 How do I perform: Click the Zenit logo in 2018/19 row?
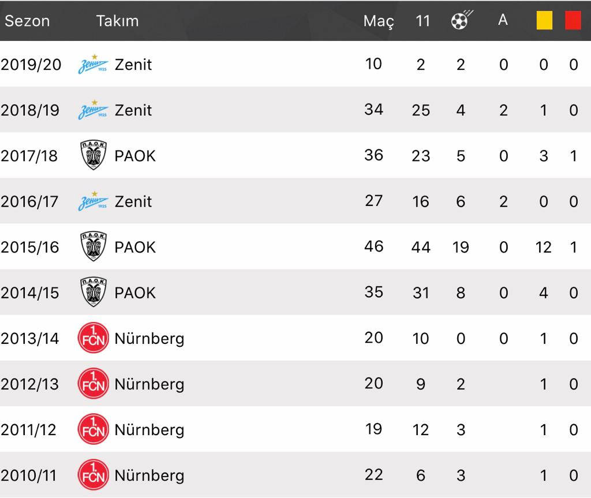click(93, 110)
